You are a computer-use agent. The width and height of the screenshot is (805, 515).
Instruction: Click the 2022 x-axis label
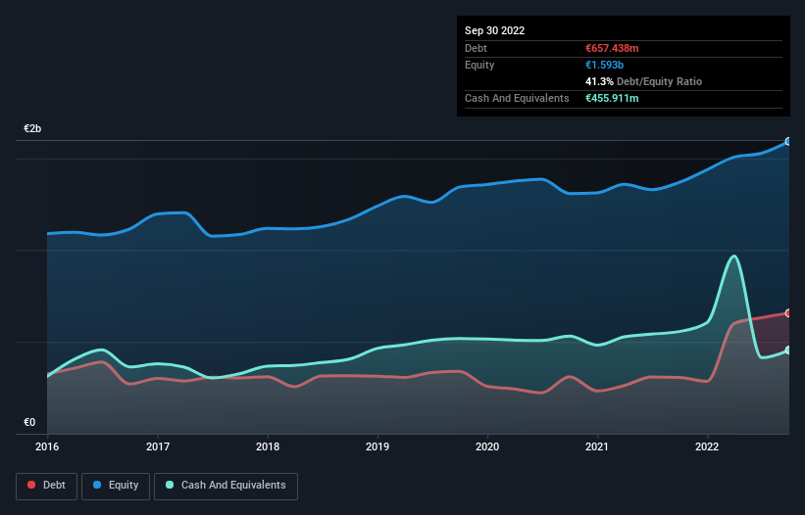(707, 446)
